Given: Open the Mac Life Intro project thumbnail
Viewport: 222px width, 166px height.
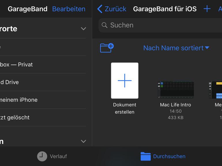Looking at the screenshot, I should click(176, 90).
